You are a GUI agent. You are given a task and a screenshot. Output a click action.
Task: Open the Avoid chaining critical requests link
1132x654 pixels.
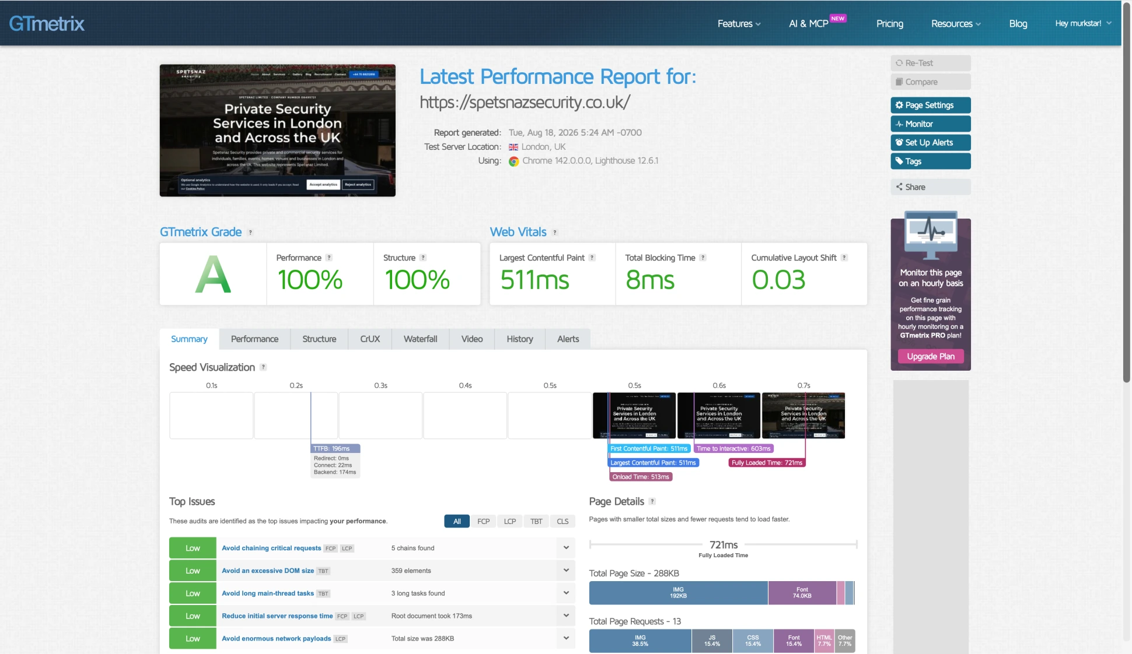coord(271,548)
